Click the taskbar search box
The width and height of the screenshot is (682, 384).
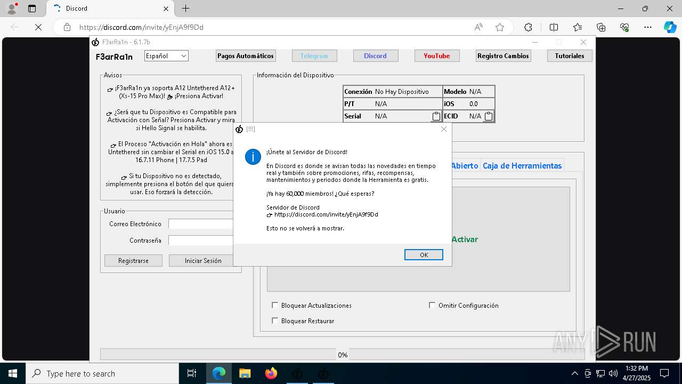pos(102,373)
